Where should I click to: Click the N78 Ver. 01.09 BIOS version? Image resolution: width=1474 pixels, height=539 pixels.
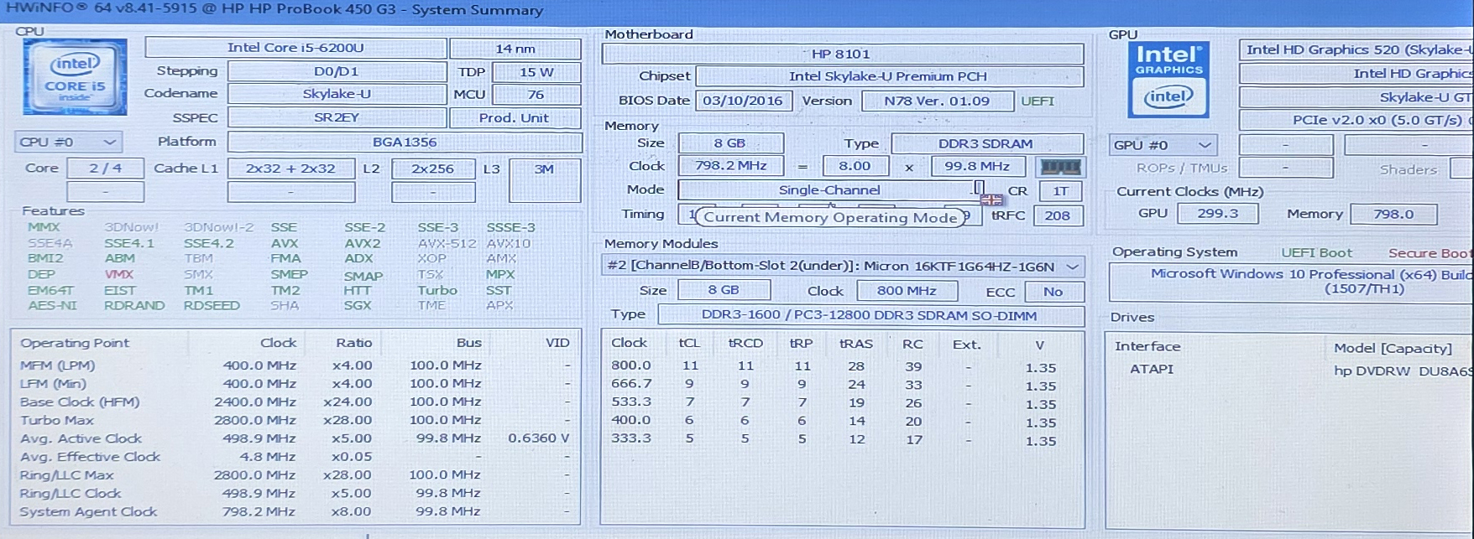pyautogui.click(x=937, y=101)
